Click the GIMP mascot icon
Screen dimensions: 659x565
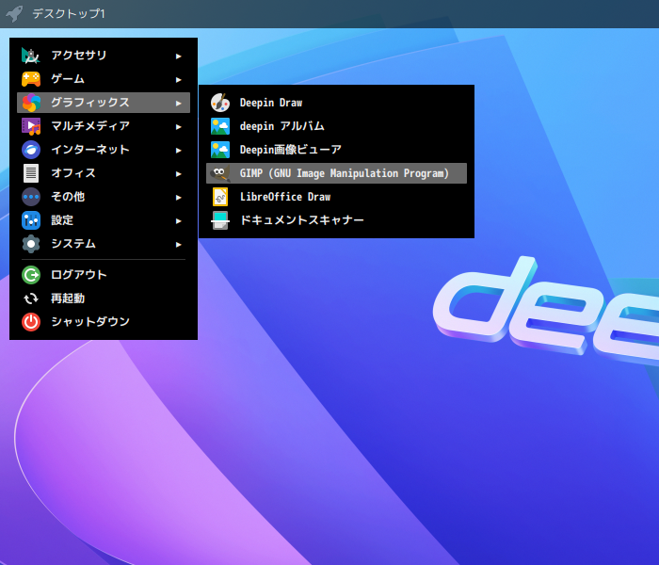[x=220, y=173]
